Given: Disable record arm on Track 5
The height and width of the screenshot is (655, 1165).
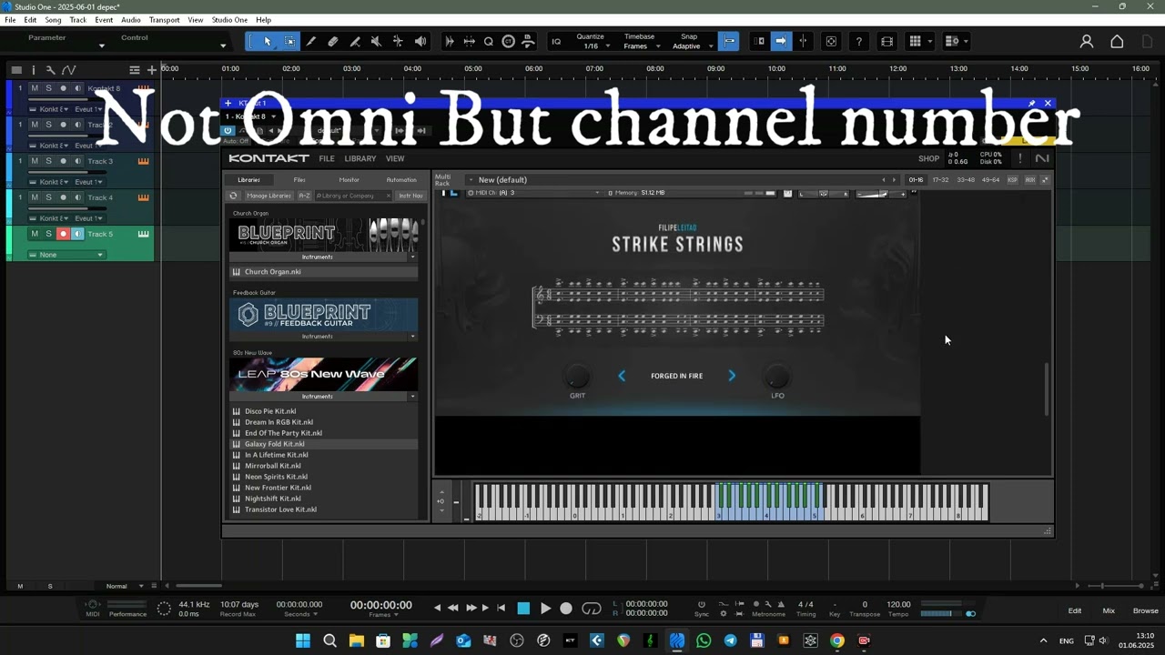Looking at the screenshot, I should (63, 234).
